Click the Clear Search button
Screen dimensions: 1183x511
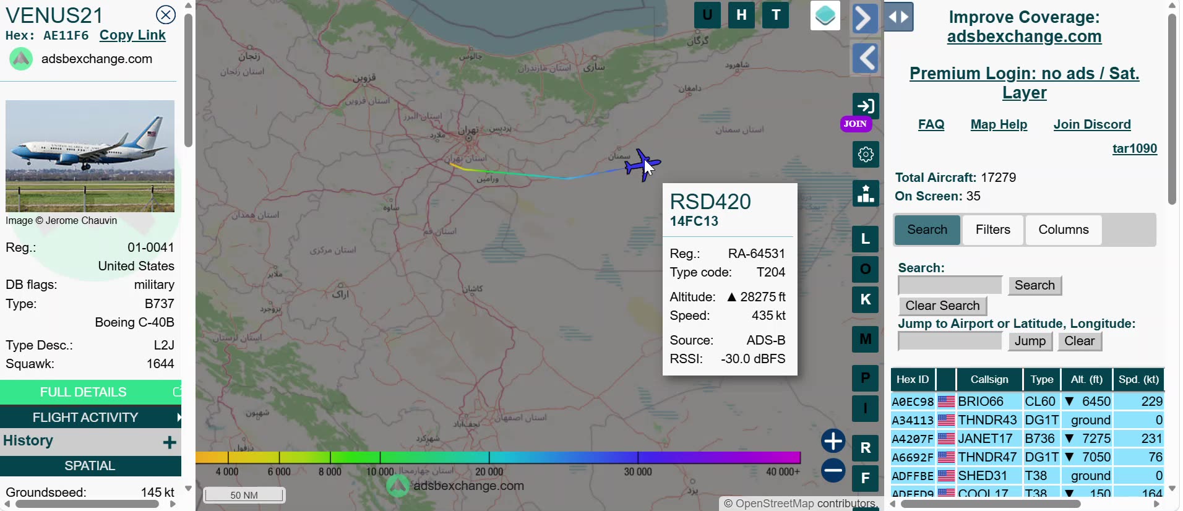pyautogui.click(x=942, y=306)
